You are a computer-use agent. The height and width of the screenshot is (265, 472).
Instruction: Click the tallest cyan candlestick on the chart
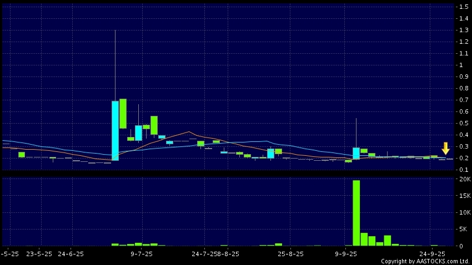tap(115, 130)
